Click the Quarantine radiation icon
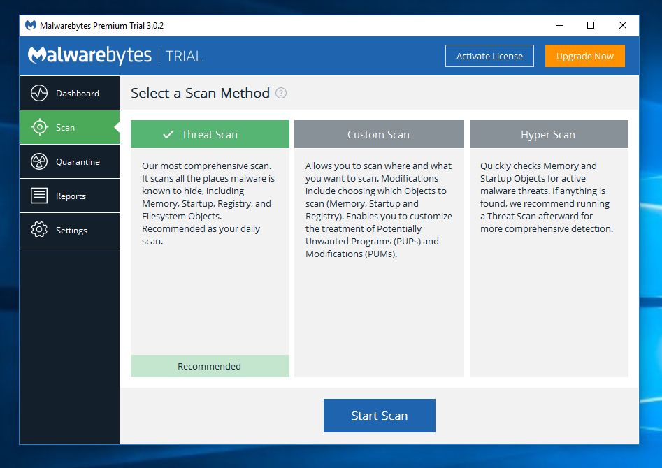The width and height of the screenshot is (662, 468). click(x=39, y=161)
